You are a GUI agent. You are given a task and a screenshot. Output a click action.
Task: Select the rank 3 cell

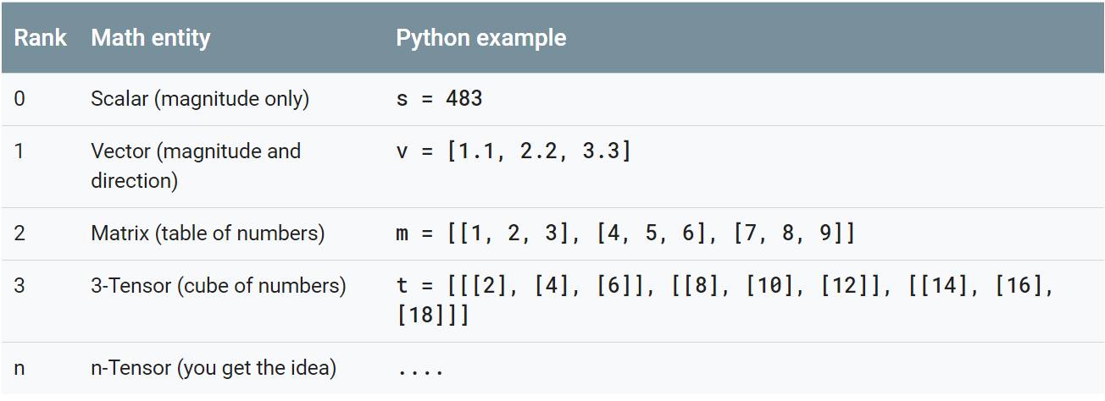(x=19, y=286)
